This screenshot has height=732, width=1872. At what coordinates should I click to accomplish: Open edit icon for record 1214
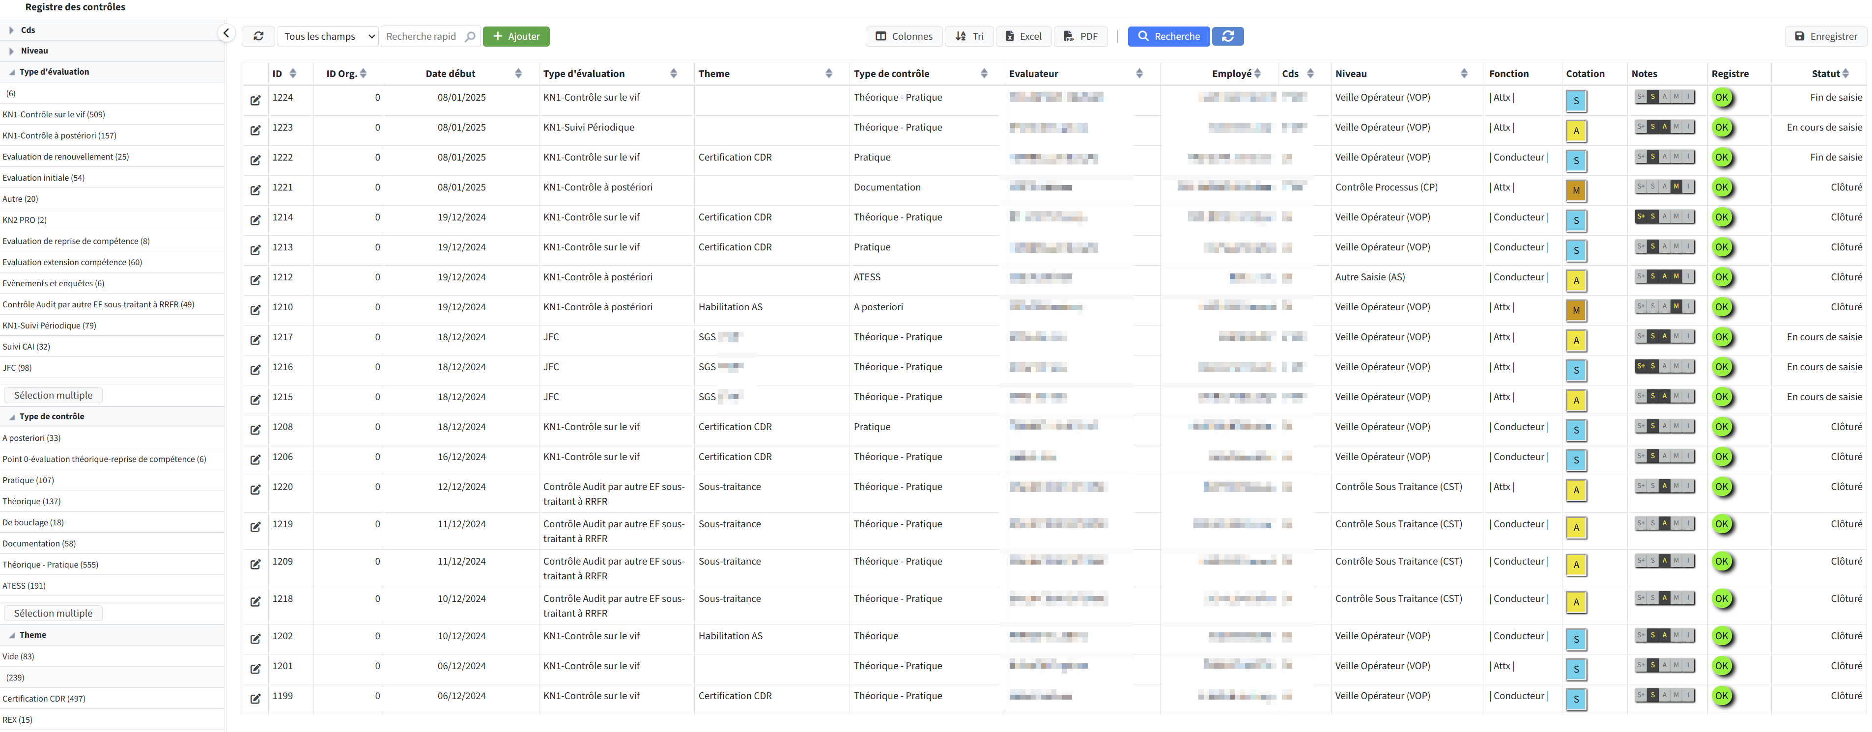pos(255,220)
